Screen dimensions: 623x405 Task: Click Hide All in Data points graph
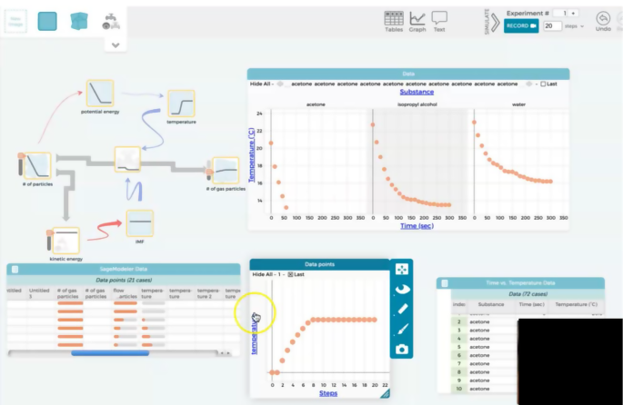(x=263, y=274)
